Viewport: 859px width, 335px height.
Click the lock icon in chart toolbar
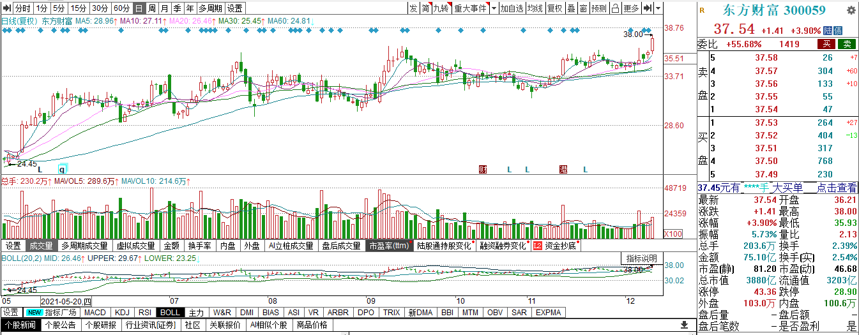click(615, 8)
